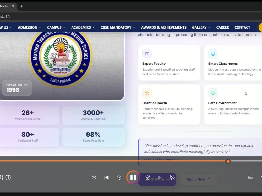Skip forward 30 seconds
The width and height of the screenshot is (262, 196).
[x=148, y=177]
